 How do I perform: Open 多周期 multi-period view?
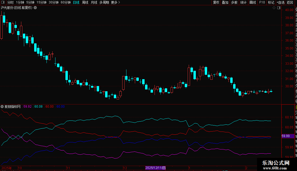pyautogui.click(x=104, y=2)
